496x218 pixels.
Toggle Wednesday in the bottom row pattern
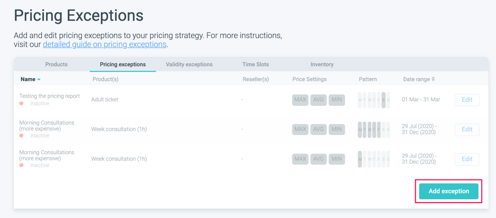(369, 159)
